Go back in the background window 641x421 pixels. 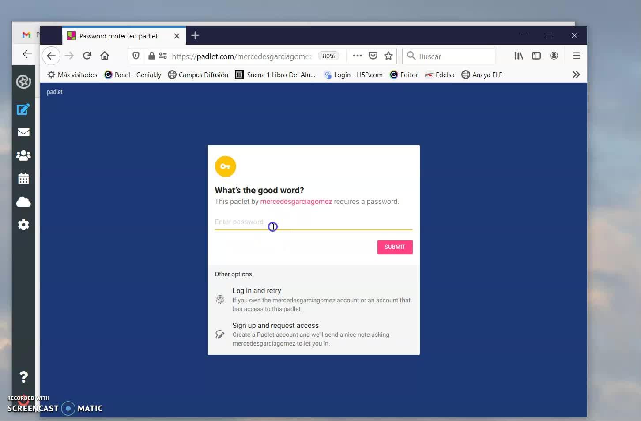27,54
